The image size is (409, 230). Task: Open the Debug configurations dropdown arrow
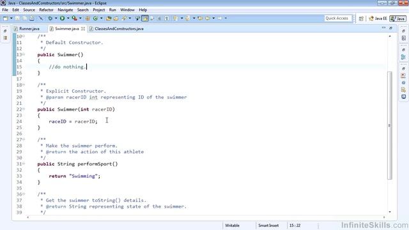(x=56, y=19)
